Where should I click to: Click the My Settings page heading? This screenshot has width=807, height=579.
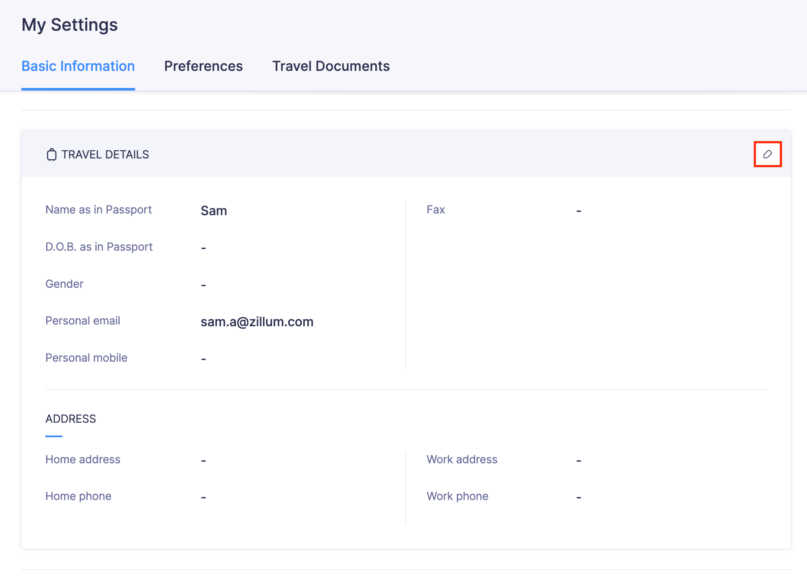pyautogui.click(x=70, y=25)
